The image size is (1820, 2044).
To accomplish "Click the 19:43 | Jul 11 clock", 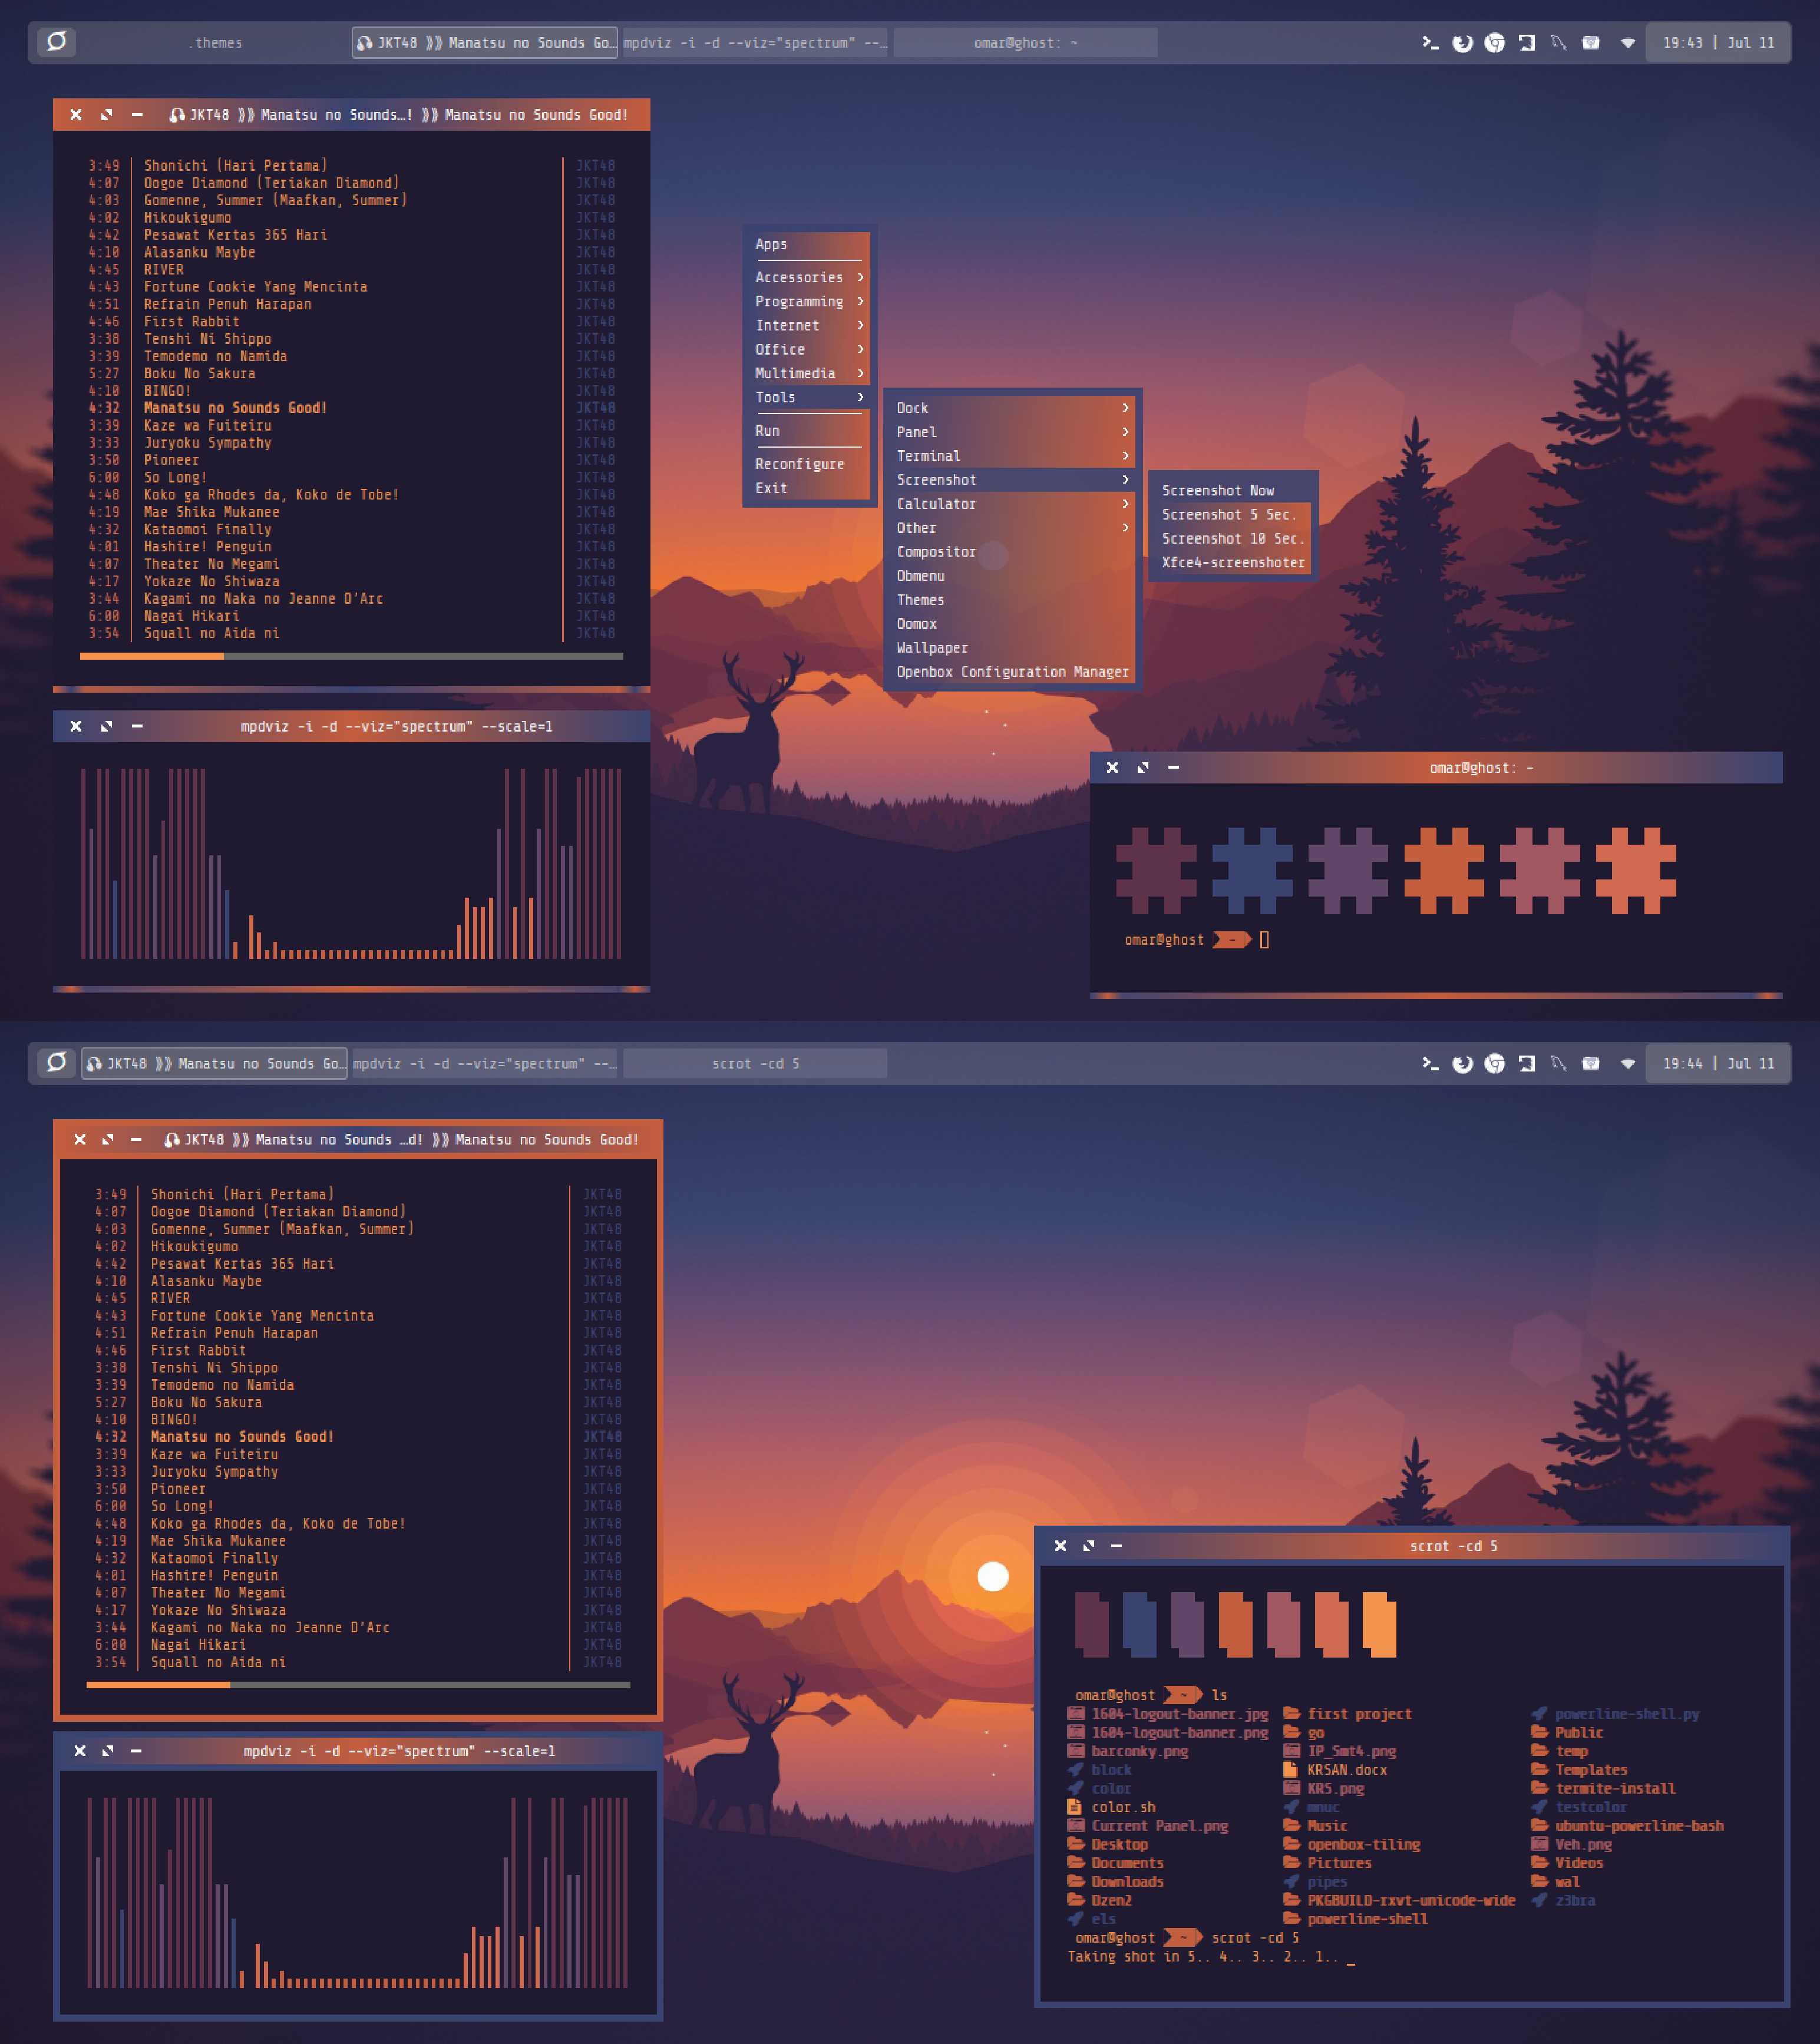I will coord(1718,43).
